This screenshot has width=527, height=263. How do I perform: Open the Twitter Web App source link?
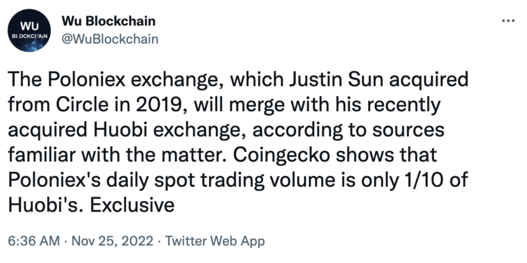coord(215,241)
